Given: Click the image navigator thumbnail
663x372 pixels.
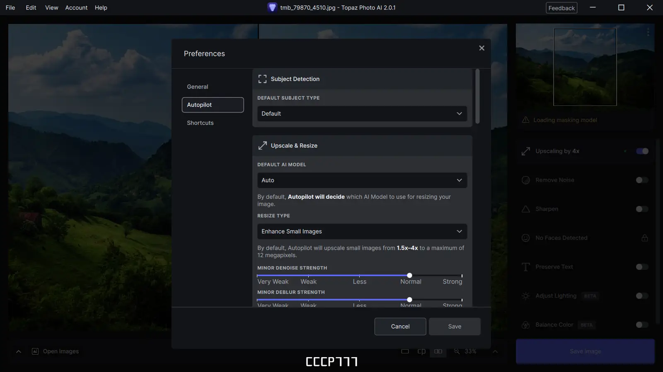Looking at the screenshot, I should [585, 67].
